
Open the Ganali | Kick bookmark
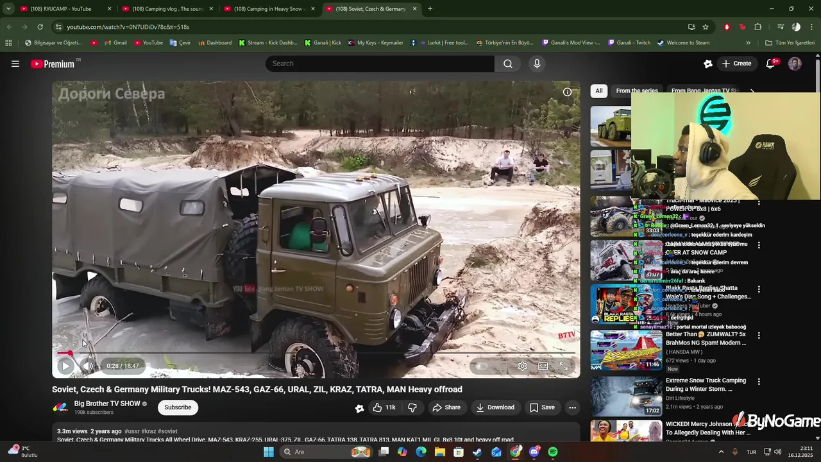click(x=323, y=43)
